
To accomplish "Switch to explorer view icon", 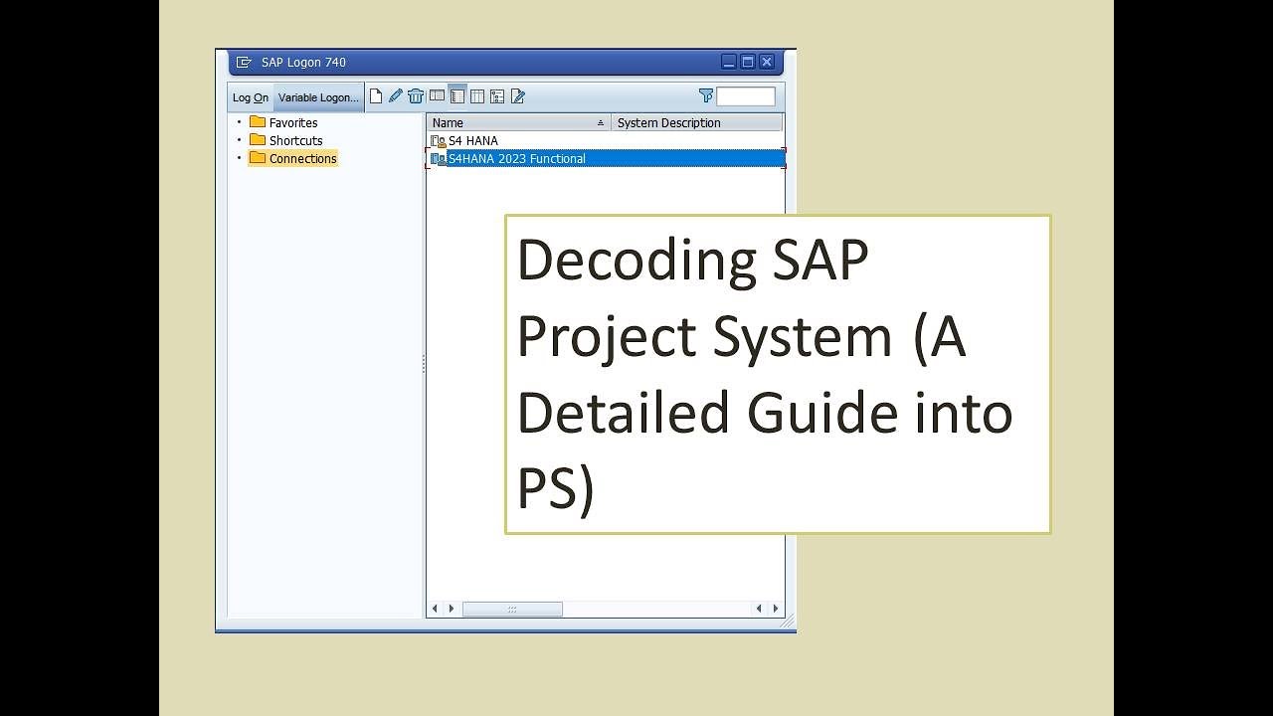I will 437,96.
